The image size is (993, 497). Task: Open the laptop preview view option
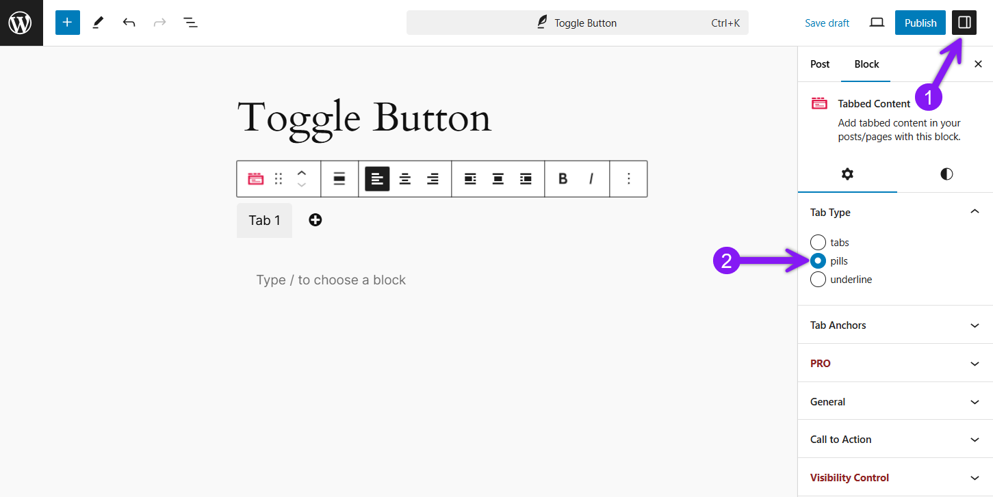877,23
